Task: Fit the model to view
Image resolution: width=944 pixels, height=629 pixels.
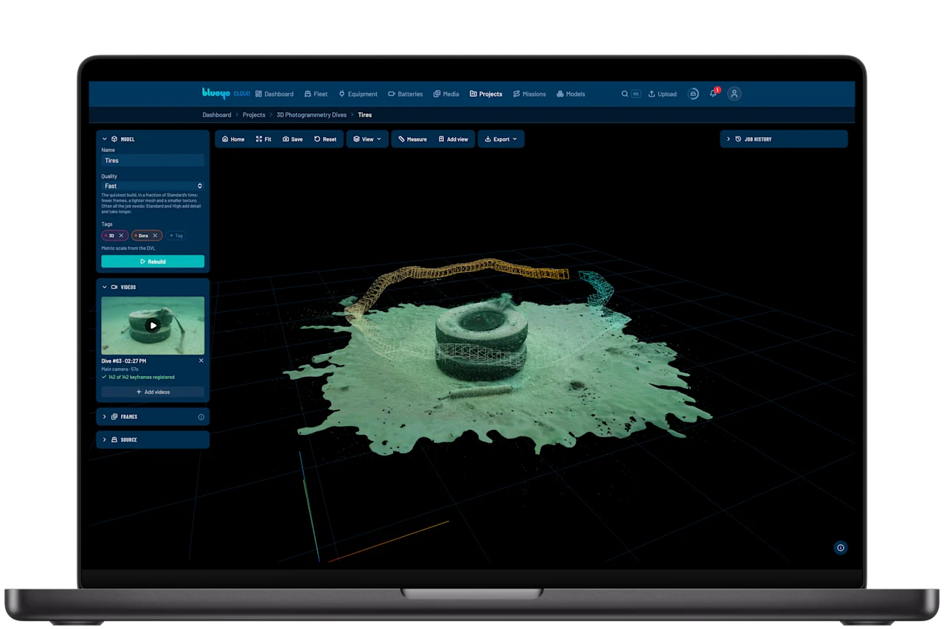Action: click(263, 139)
